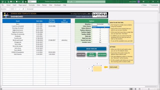Click the Direction dropdown arrow
Image resolution: width=160 pixels, height=90 pixels.
109,24
